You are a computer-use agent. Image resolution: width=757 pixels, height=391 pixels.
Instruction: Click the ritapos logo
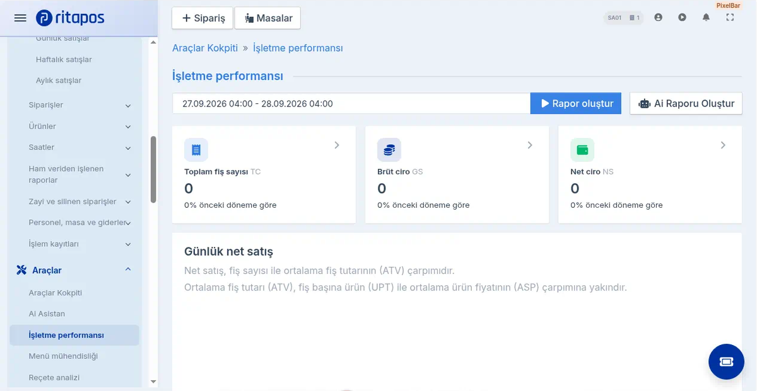(70, 18)
